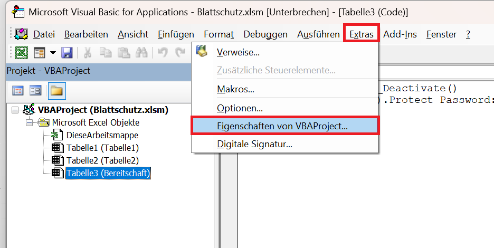Screen dimensions: 494x248
Task: Click the Cut scissors icon
Action: pos(87,53)
